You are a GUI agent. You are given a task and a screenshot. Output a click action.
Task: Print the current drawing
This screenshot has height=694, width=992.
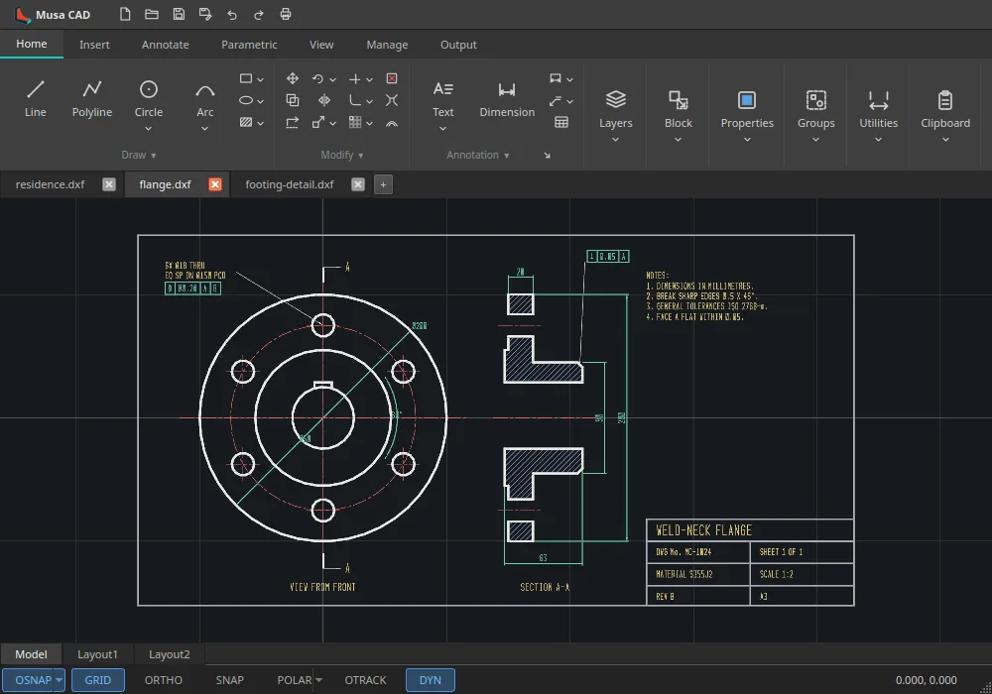click(x=286, y=14)
